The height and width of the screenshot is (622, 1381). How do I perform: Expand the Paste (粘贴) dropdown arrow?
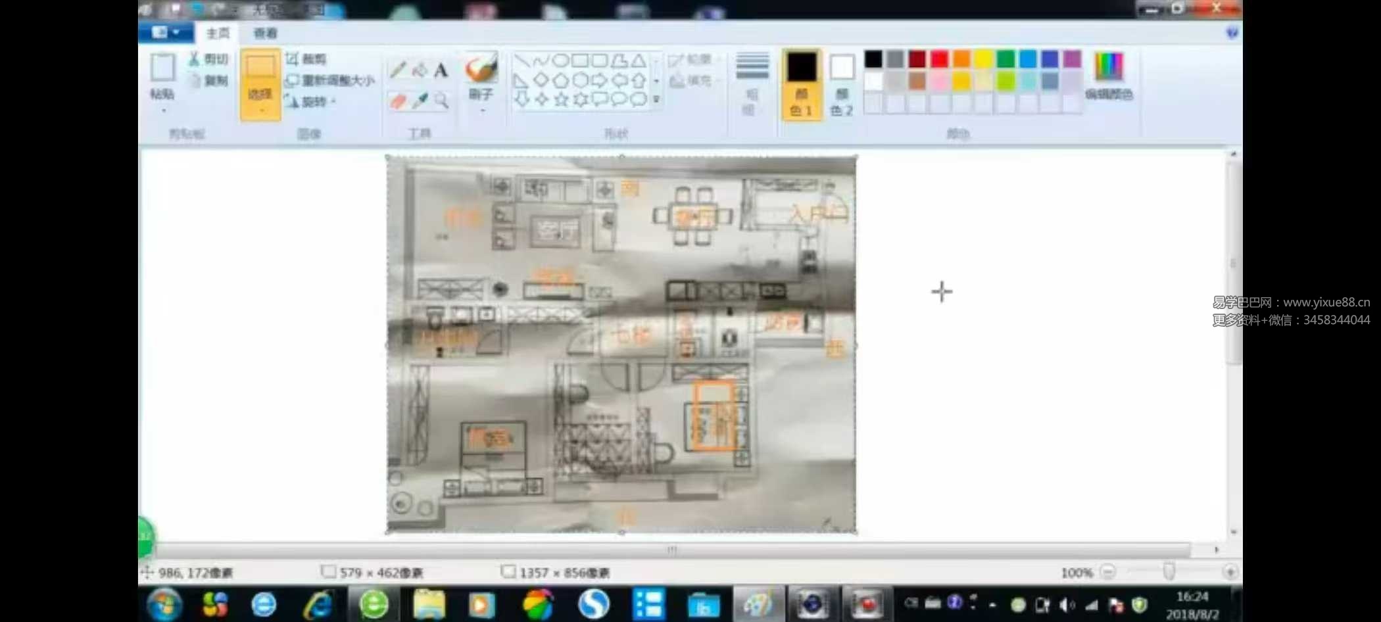pos(162,109)
